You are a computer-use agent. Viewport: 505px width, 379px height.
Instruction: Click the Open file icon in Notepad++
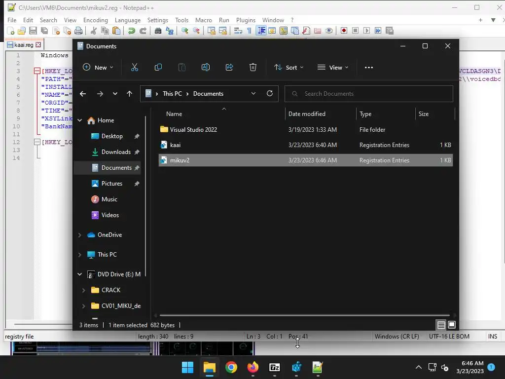pyautogui.click(x=22, y=31)
